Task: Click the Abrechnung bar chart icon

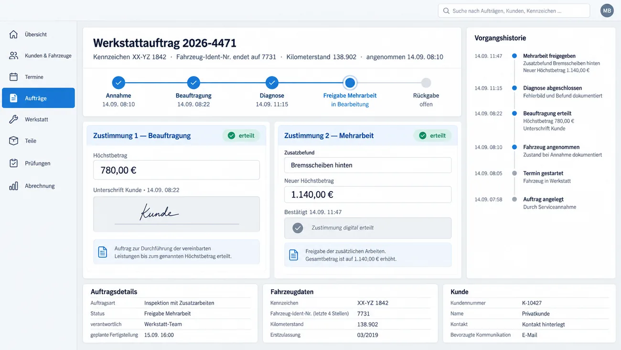Action: point(13,186)
